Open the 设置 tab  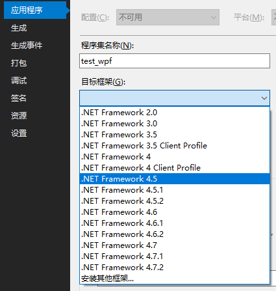point(19,133)
